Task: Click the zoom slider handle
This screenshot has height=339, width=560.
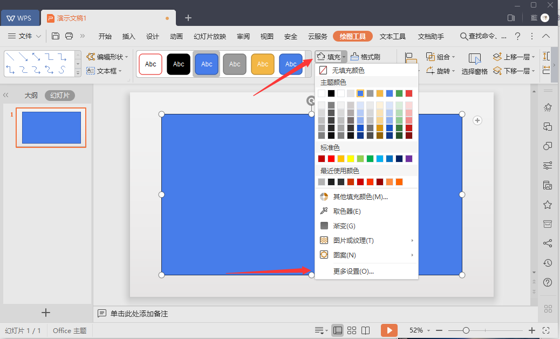Action: (x=466, y=330)
